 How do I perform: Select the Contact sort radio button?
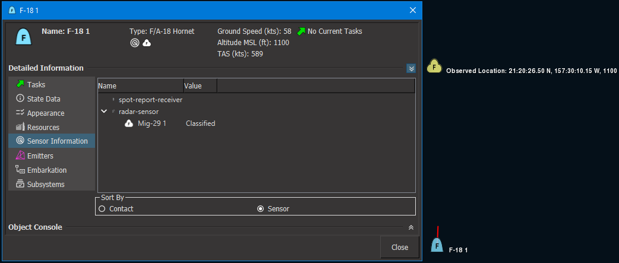coord(102,209)
